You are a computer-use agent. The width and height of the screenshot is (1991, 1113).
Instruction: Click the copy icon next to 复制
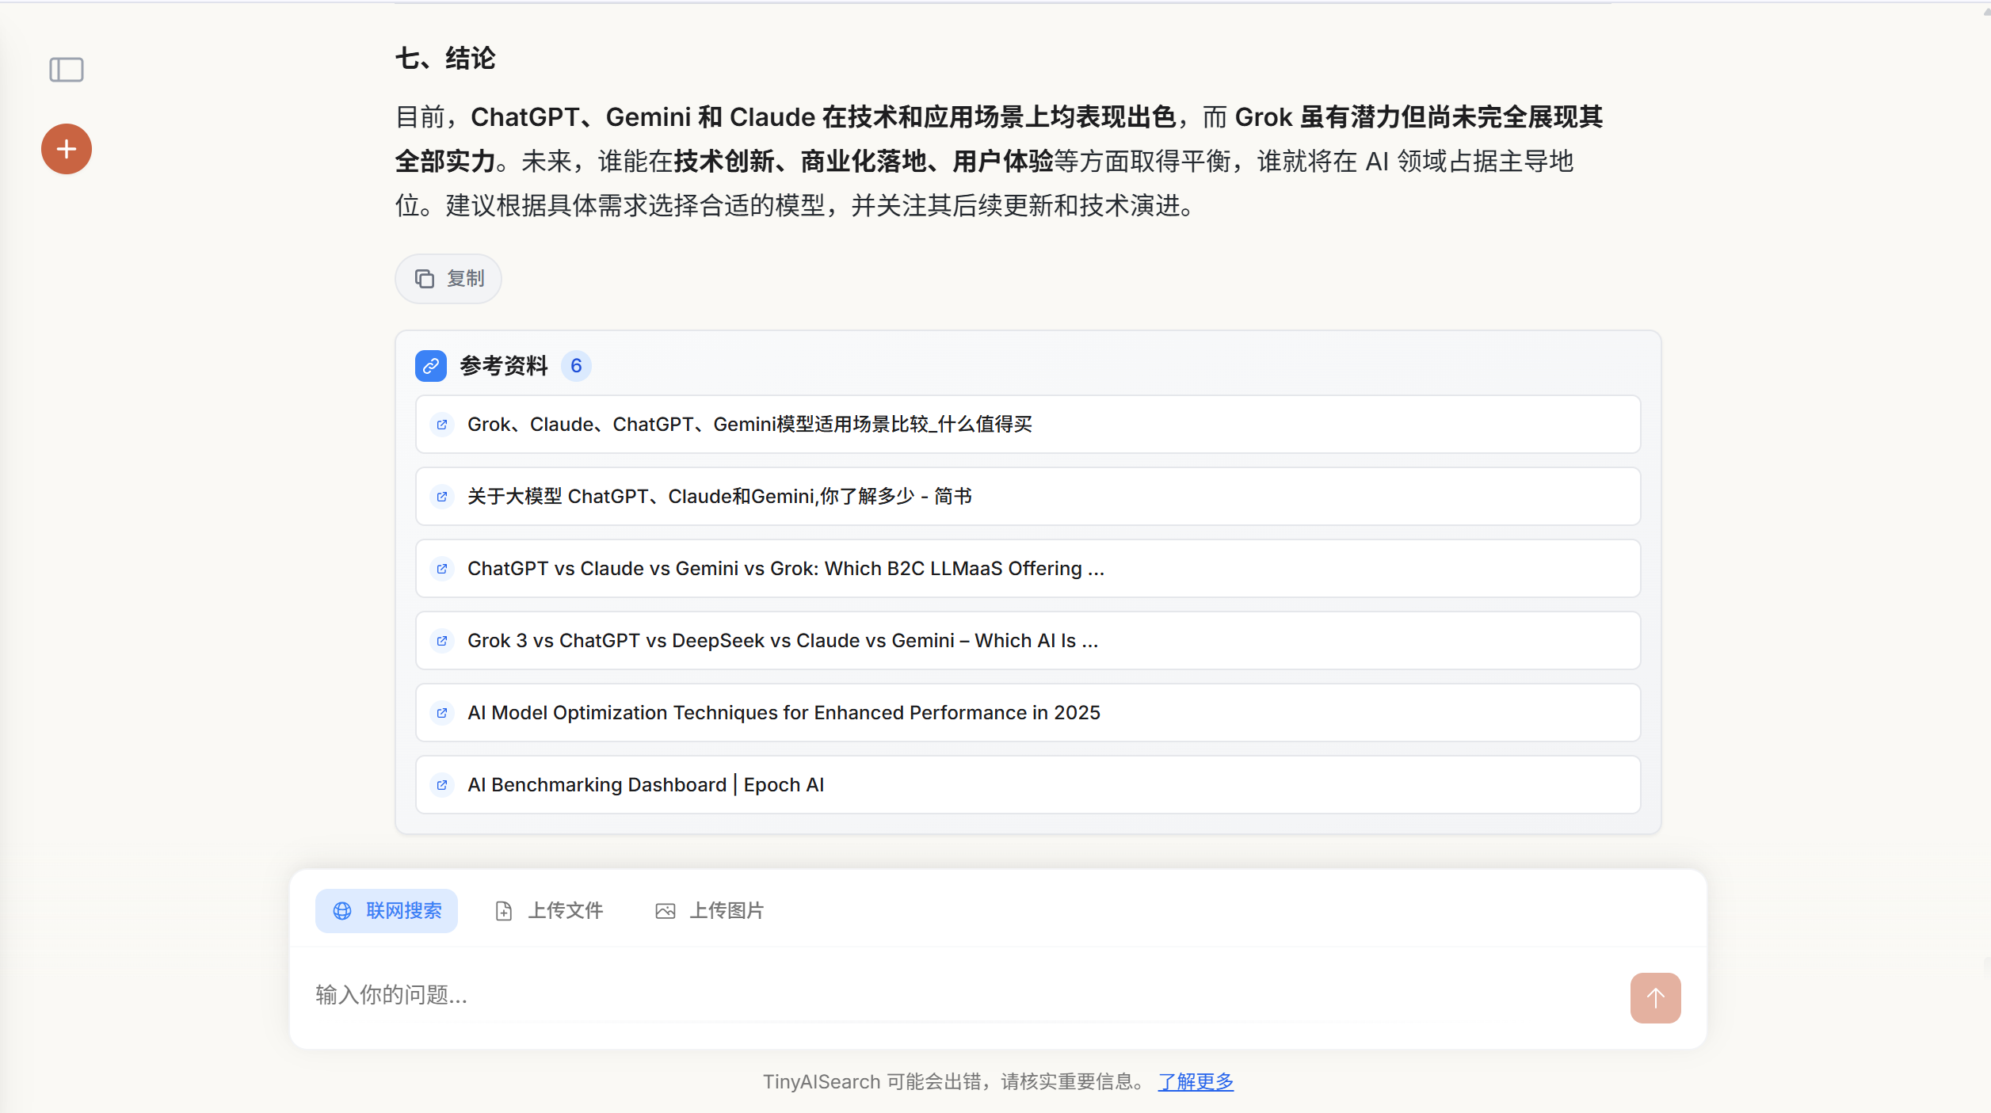[x=425, y=279]
